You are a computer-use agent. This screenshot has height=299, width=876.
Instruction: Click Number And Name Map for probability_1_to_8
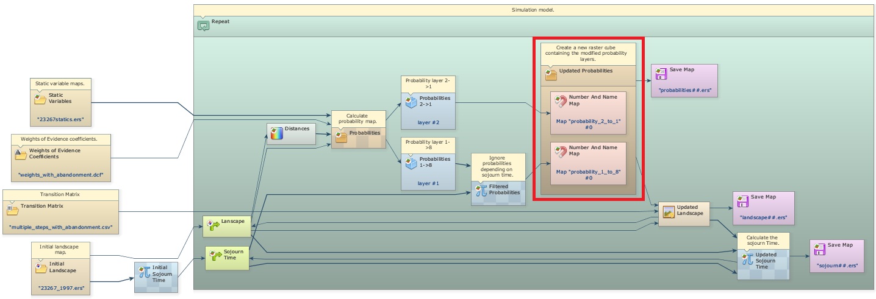pos(561,151)
